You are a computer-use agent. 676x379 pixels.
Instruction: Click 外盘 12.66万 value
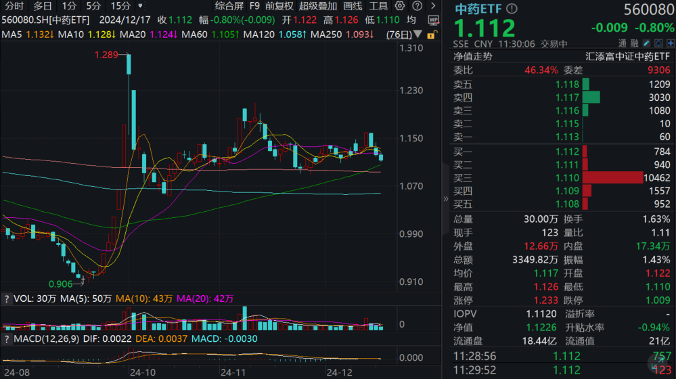[541, 246]
